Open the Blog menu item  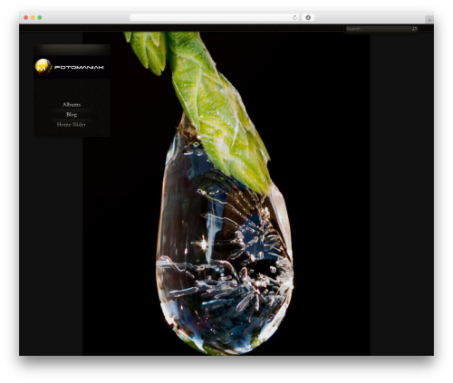[x=72, y=114]
